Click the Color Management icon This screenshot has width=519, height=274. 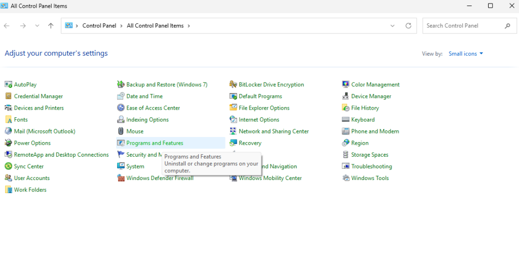click(346, 84)
